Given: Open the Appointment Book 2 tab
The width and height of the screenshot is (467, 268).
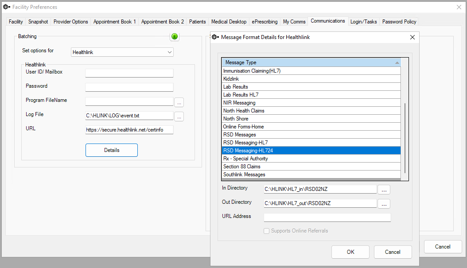Looking at the screenshot, I should click(163, 22).
